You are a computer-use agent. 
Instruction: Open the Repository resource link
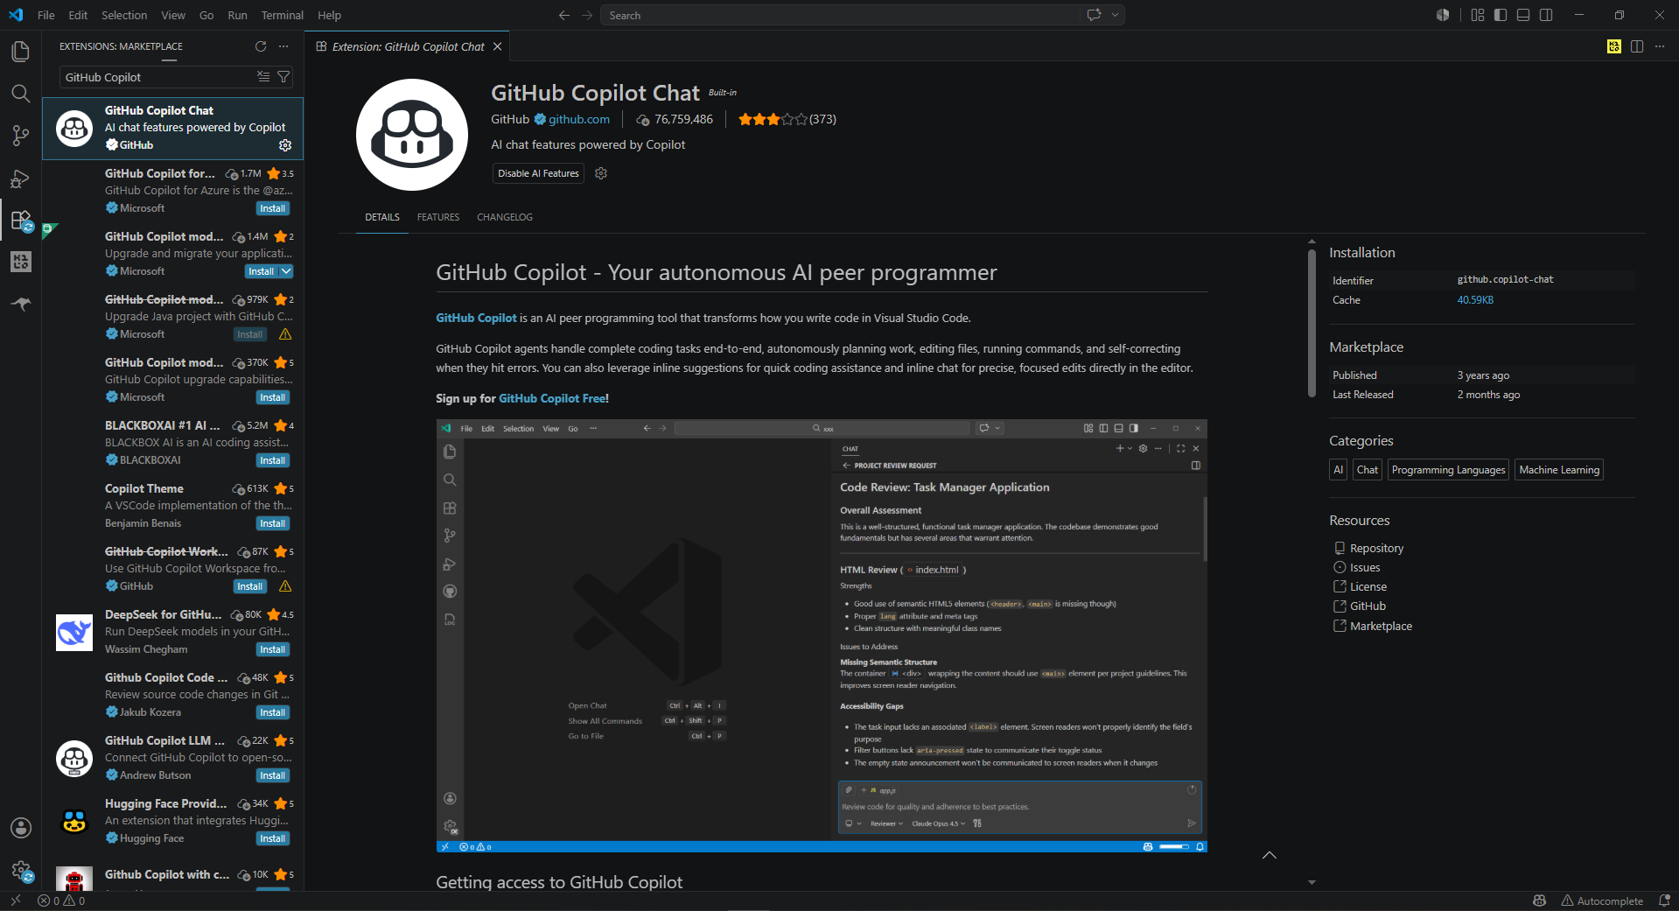1376,548
